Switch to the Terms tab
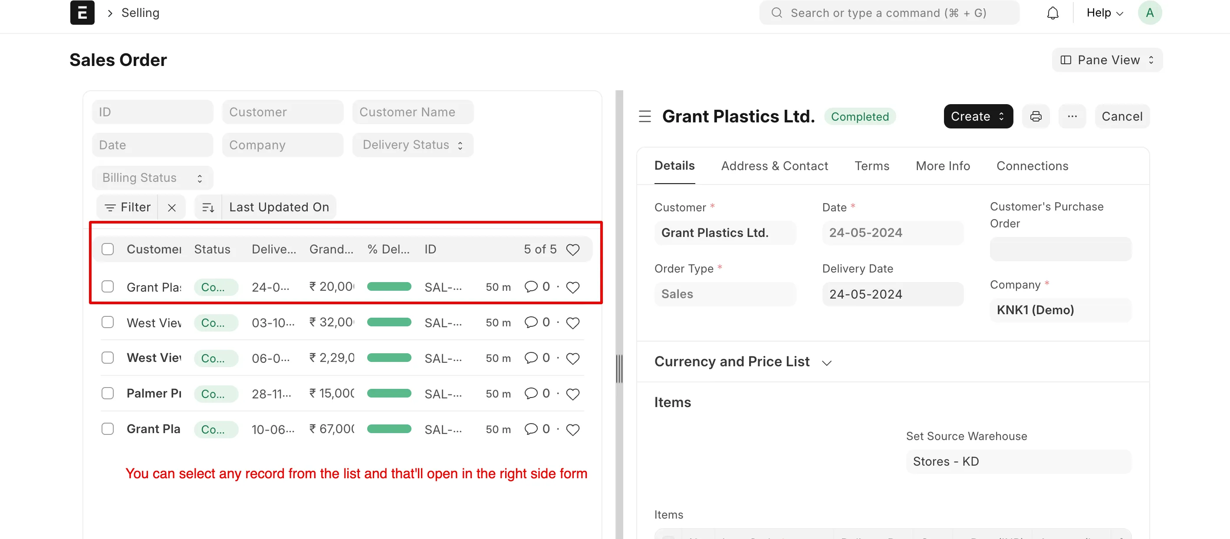Image resolution: width=1230 pixels, height=539 pixels. [872, 166]
